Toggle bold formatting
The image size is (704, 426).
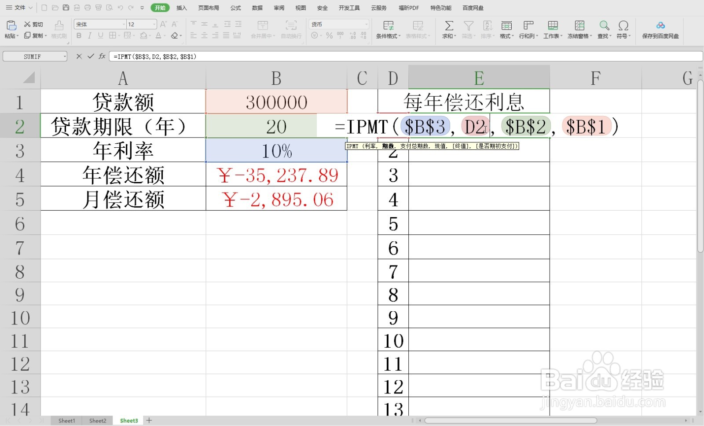(78, 36)
